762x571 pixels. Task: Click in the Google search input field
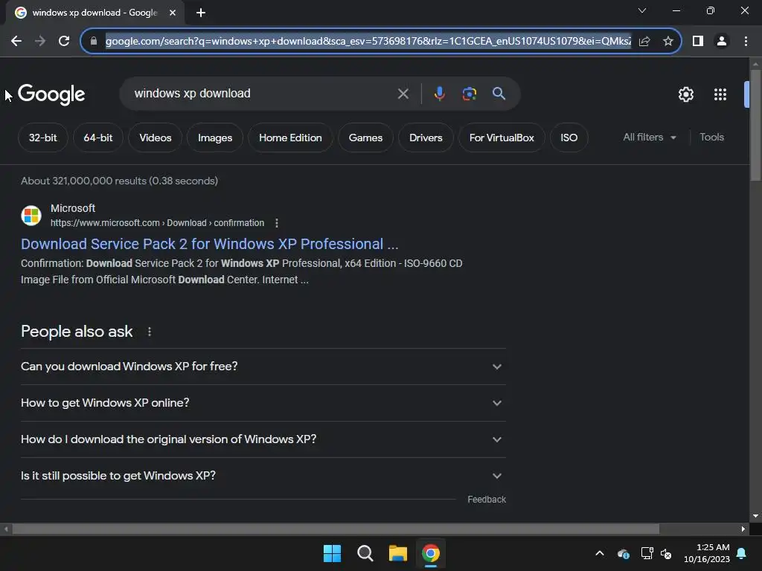[x=263, y=94]
